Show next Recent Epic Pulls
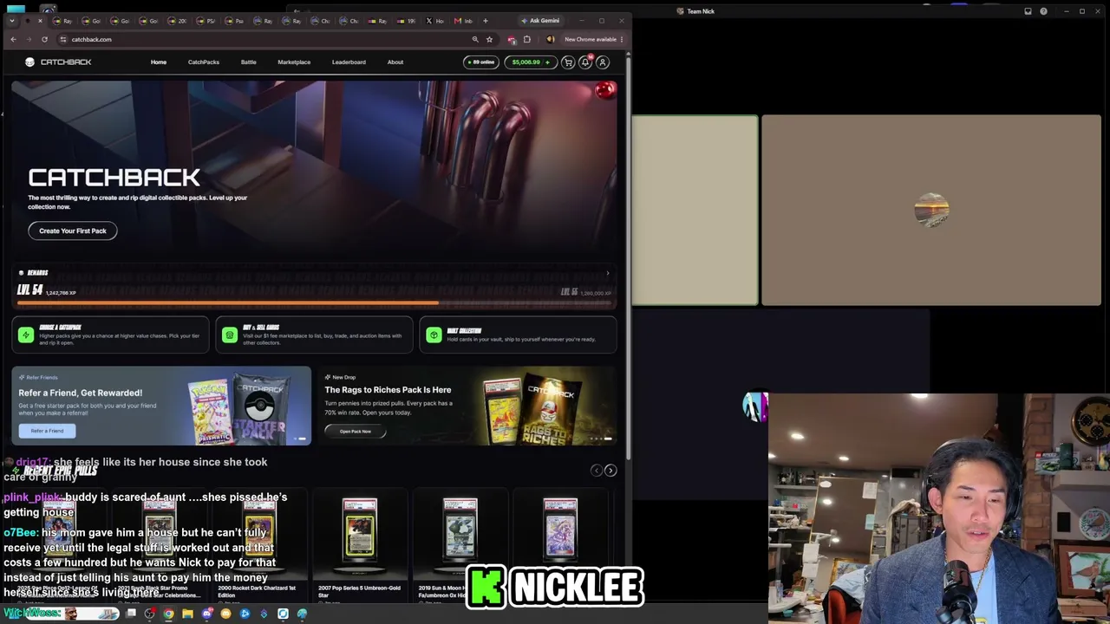 (x=610, y=470)
